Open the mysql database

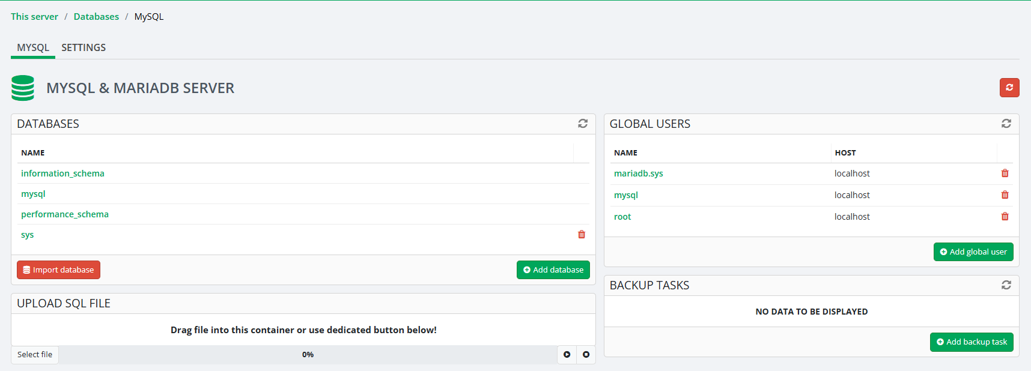[x=33, y=194]
